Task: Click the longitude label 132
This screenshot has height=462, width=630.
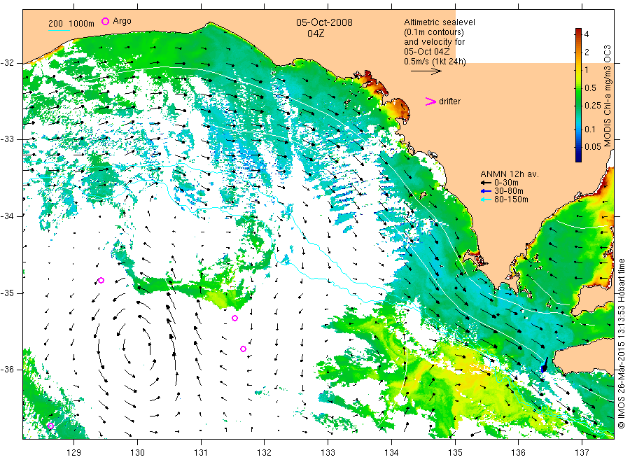Action: click(x=265, y=453)
